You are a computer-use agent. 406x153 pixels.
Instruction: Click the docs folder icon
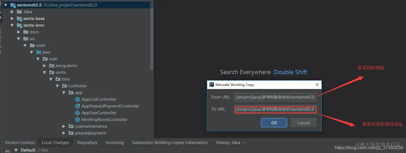tap(26, 32)
